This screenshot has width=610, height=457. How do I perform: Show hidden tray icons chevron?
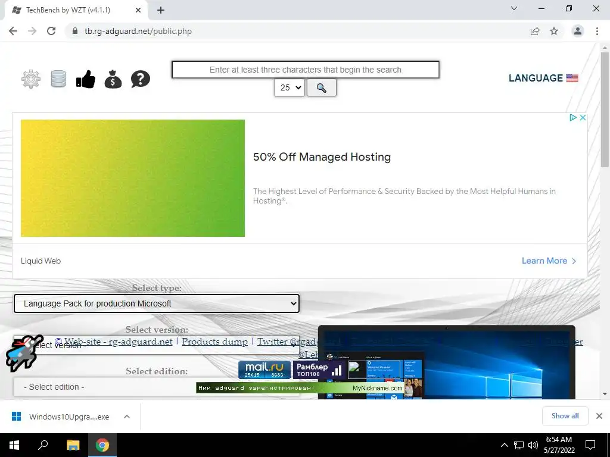click(x=504, y=445)
